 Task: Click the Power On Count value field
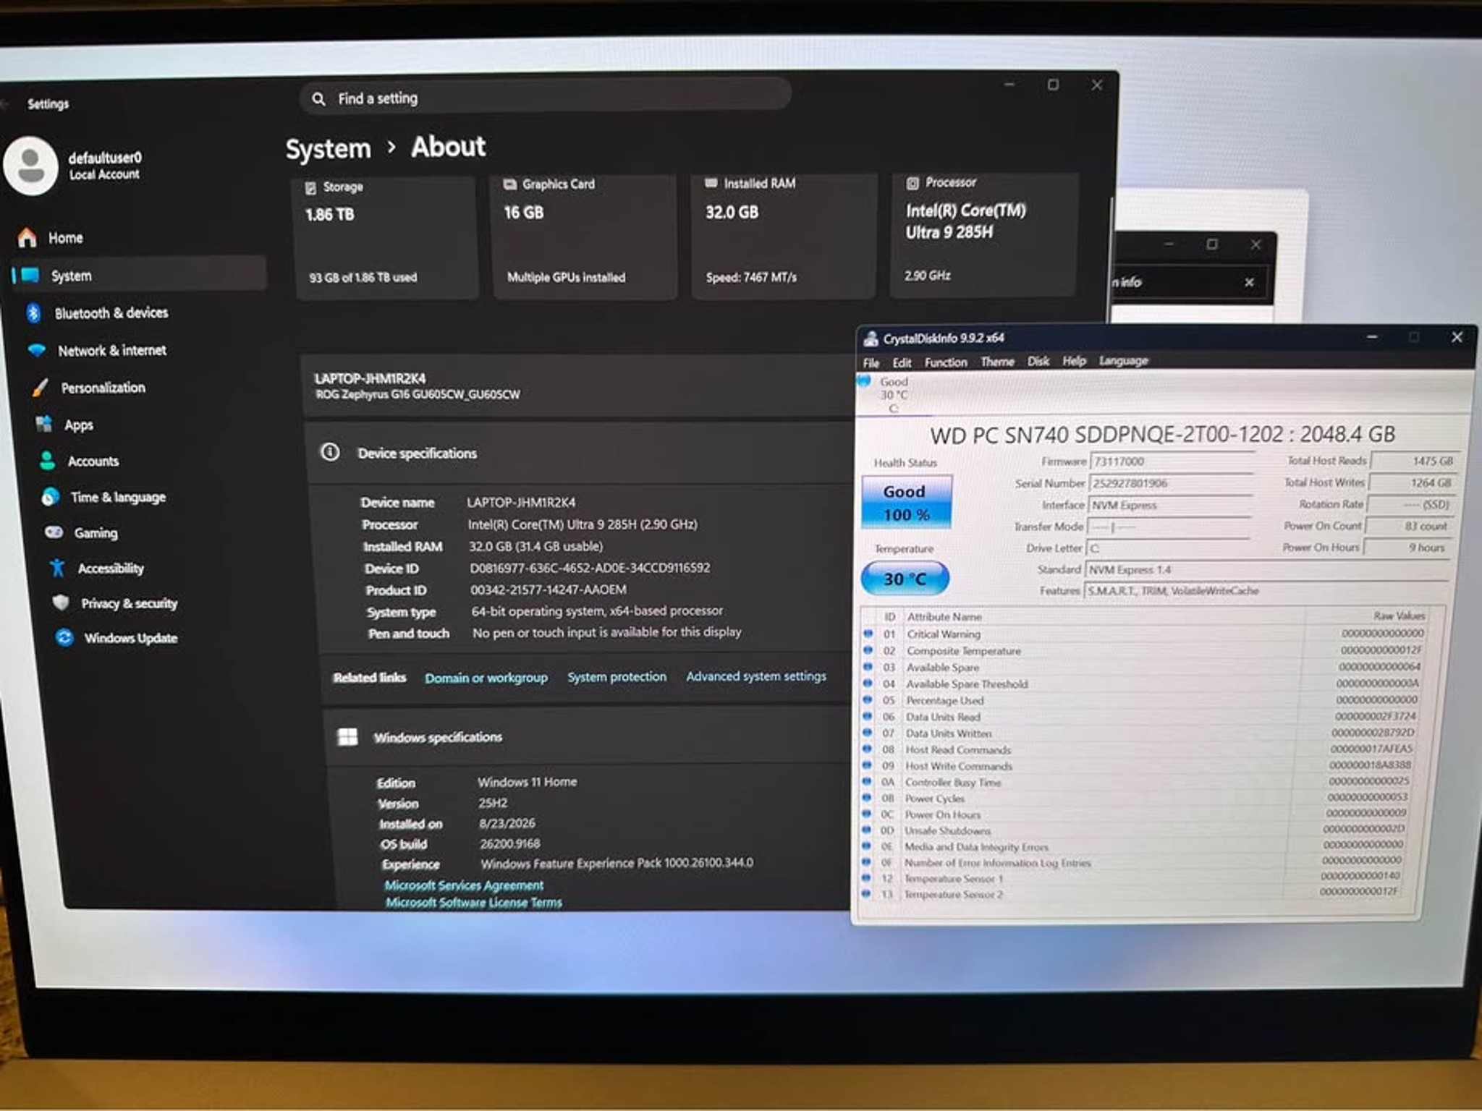(1409, 526)
